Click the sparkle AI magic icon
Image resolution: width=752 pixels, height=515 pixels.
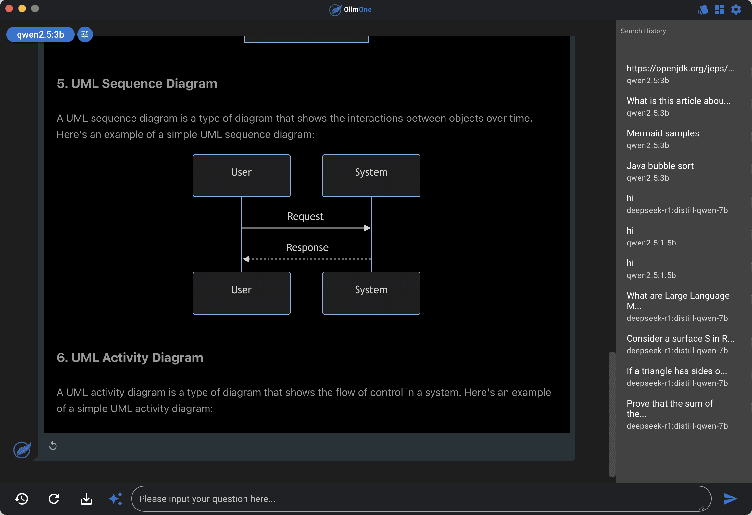click(116, 498)
